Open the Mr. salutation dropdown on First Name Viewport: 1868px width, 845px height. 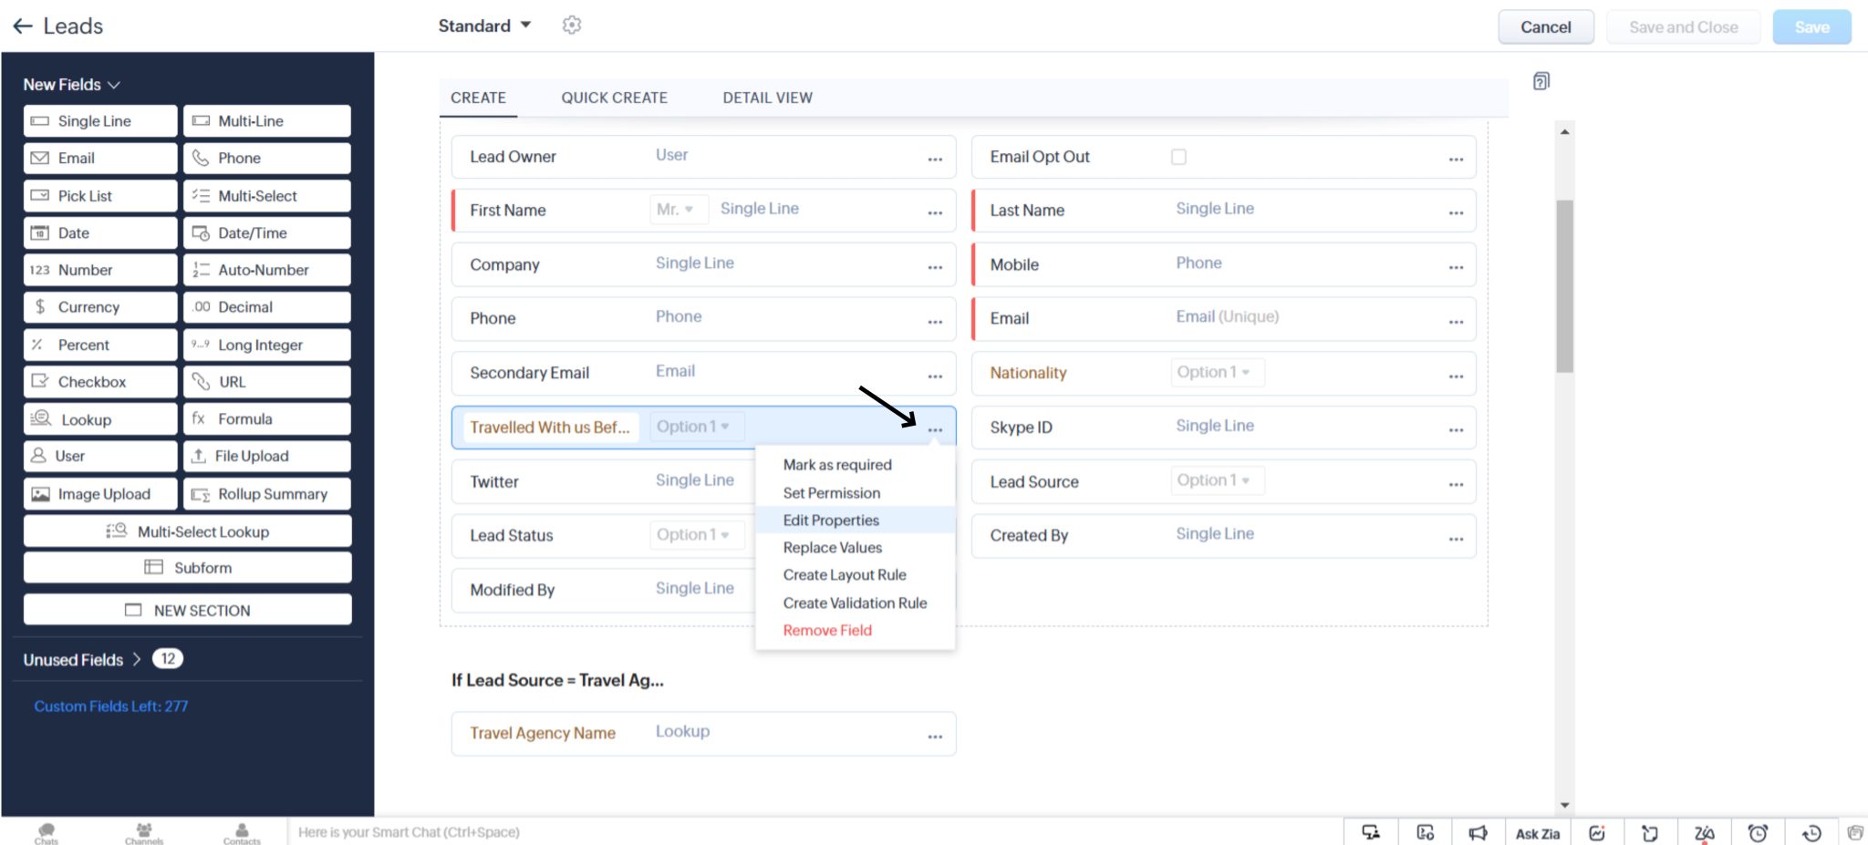(678, 210)
